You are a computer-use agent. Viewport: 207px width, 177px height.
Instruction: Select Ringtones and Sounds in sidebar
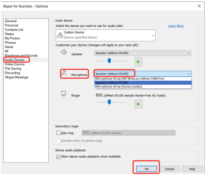(x=21, y=56)
